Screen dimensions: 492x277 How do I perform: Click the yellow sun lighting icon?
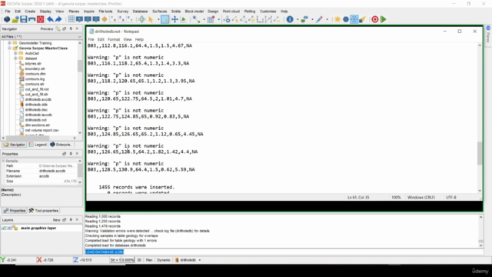(x=337, y=19)
